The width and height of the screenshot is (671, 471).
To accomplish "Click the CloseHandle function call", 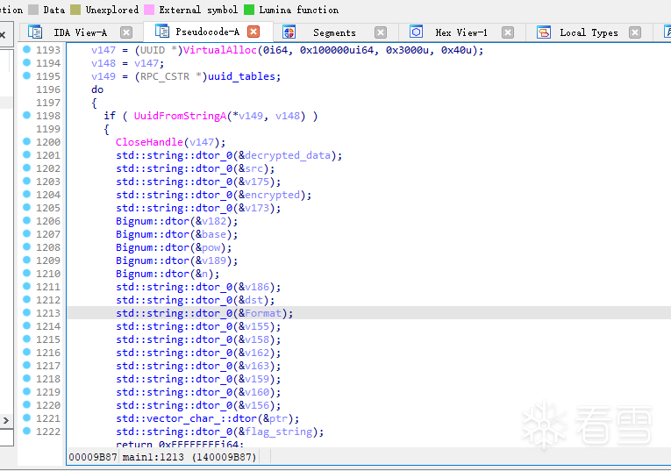I will [149, 142].
